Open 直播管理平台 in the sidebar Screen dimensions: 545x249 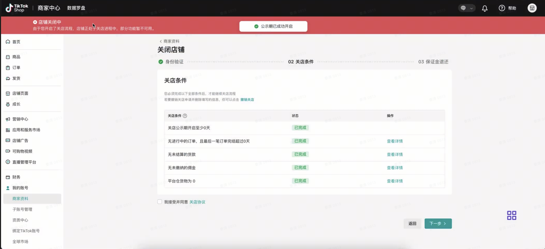[x=24, y=162]
